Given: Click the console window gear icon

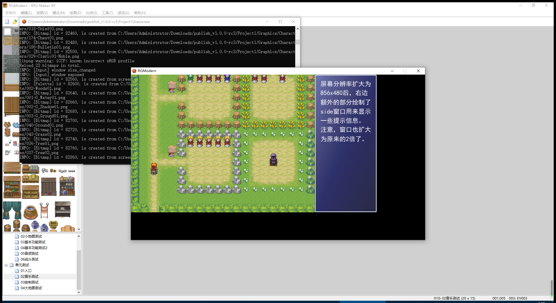Looking at the screenshot, I should pyautogui.click(x=24, y=22).
